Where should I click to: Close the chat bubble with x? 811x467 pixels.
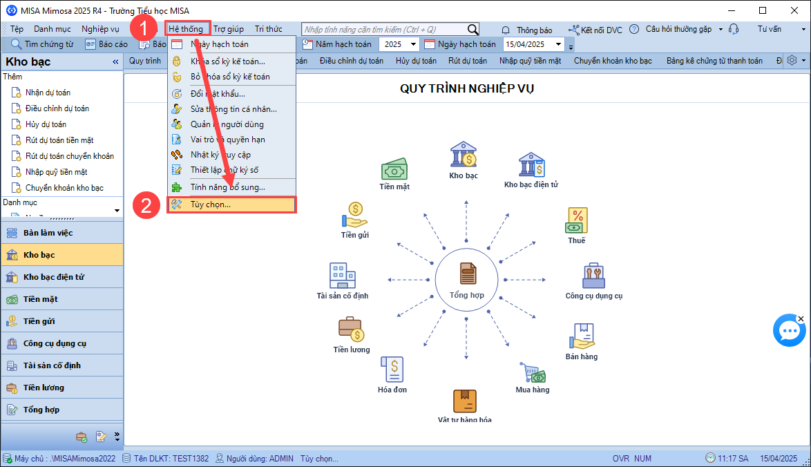click(801, 318)
